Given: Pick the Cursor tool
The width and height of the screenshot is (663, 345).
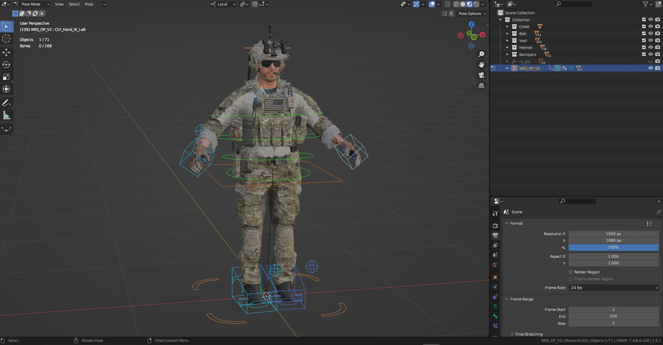Looking at the screenshot, I should (6, 39).
